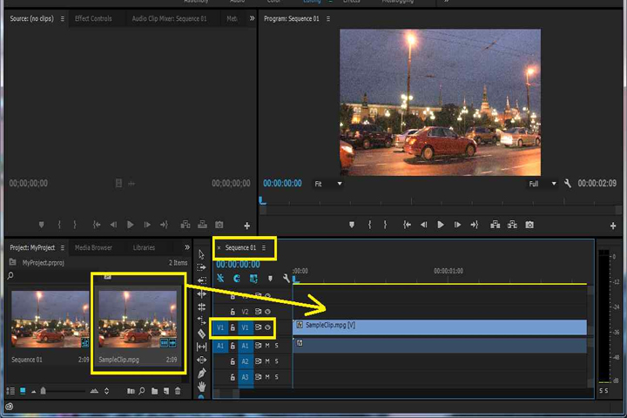Step back one frame in Program monitor
Image resolution: width=627 pixels, height=418 pixels.
[424, 225]
